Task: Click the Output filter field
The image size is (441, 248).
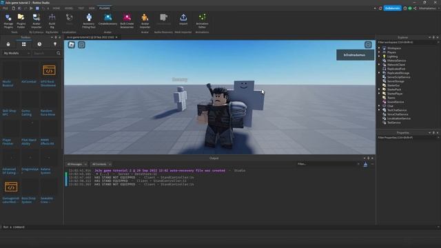Action: click(x=328, y=164)
